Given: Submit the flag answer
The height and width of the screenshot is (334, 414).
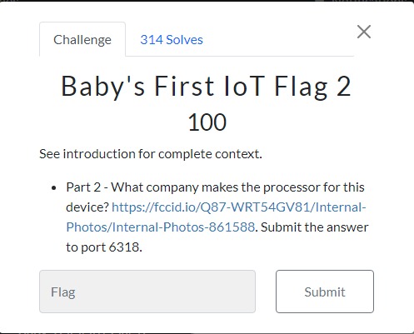Looking at the screenshot, I should coord(325,292).
